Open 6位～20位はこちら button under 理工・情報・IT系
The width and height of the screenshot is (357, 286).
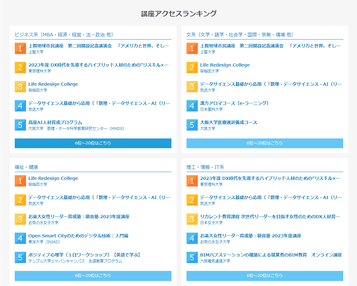pos(265,276)
